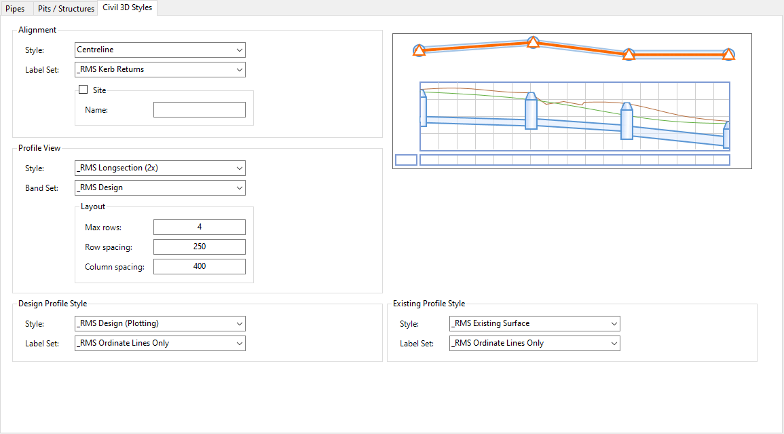Open the Design Profile Style dropdown
The image size is (784, 434).
click(x=160, y=324)
